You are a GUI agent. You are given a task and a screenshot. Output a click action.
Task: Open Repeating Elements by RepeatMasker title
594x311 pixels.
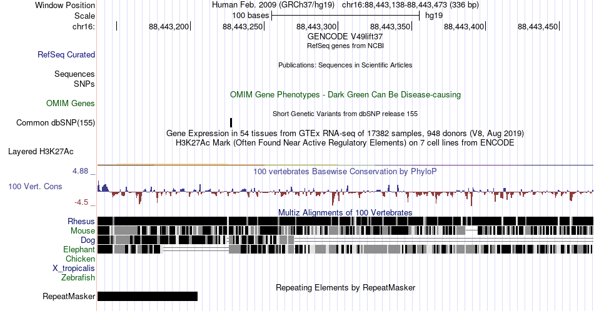click(x=345, y=287)
